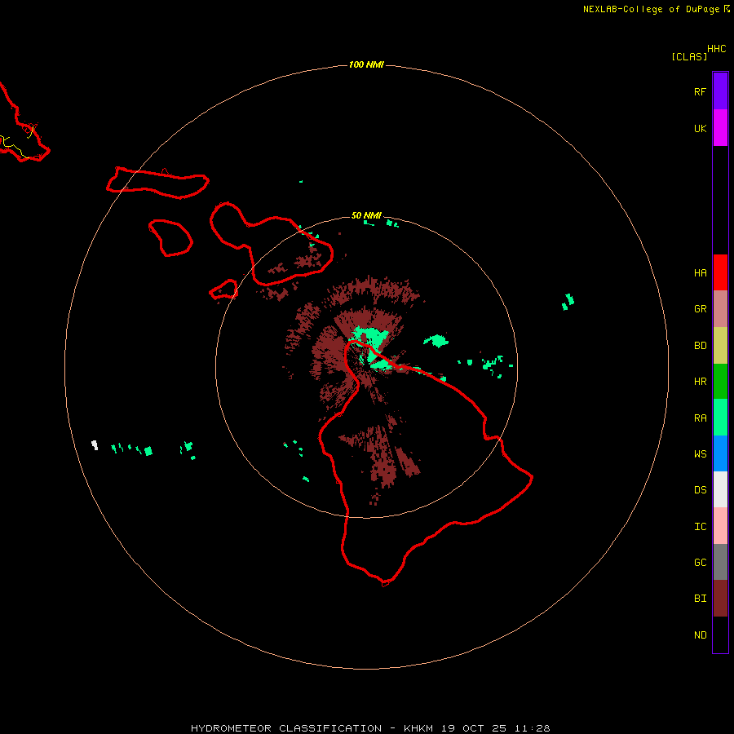The height and width of the screenshot is (734, 734).
Task: Click the DS white legend swatch
Action: [x=720, y=489]
